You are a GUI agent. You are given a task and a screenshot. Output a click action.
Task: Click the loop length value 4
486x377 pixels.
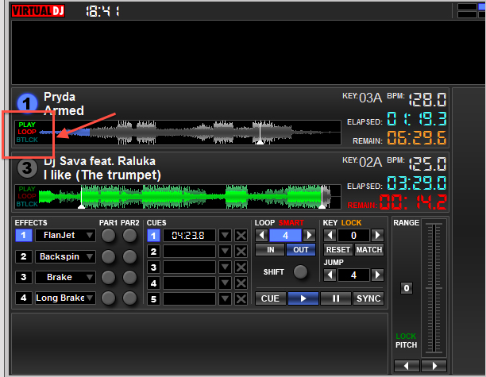(x=285, y=236)
